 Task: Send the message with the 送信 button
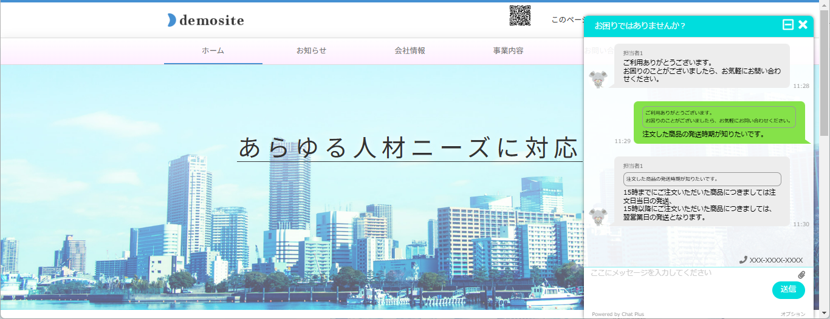click(x=788, y=290)
